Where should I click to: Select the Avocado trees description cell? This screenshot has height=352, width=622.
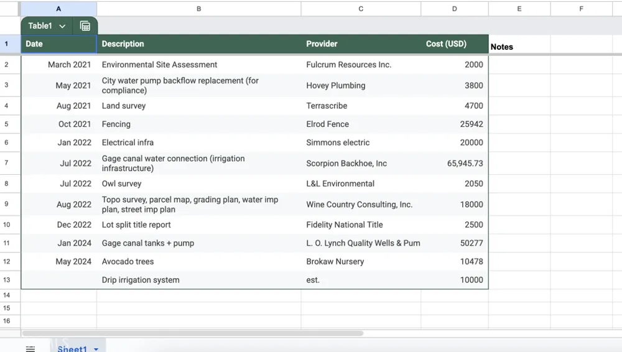click(x=199, y=262)
